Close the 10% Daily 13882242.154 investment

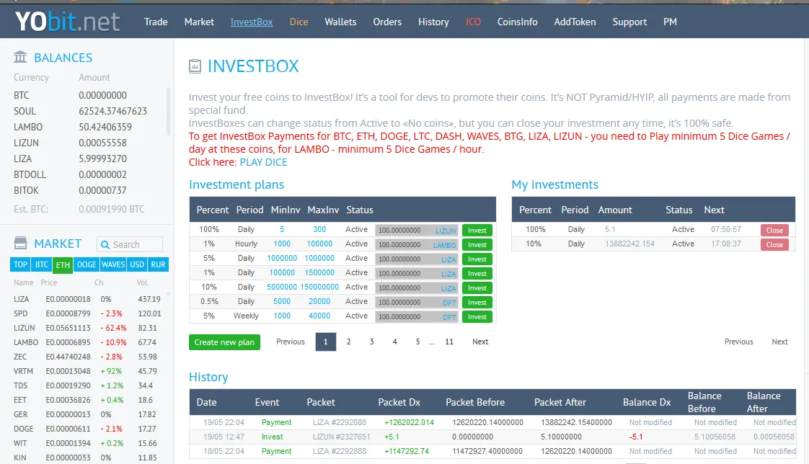pos(774,245)
